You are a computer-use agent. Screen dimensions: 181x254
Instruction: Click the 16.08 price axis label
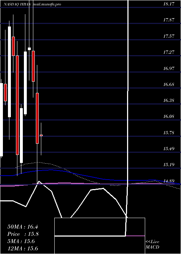(169, 116)
